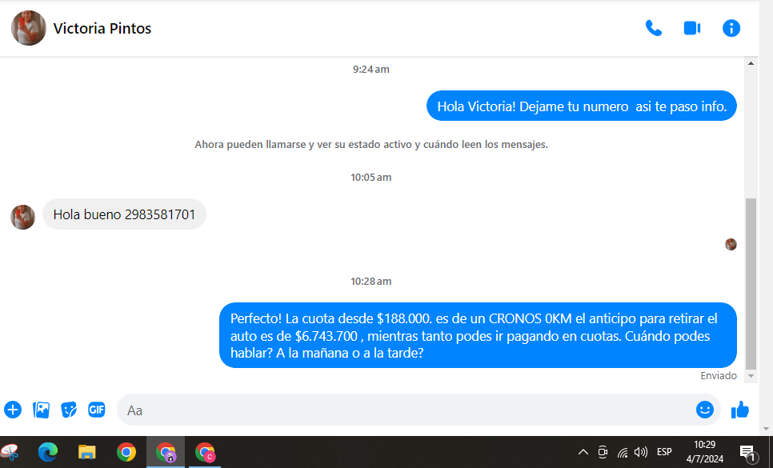
Task: Choose a GIF
Action: [x=97, y=410]
